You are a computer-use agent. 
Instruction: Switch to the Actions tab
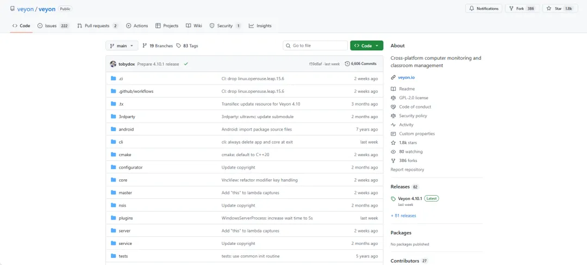pos(137,26)
